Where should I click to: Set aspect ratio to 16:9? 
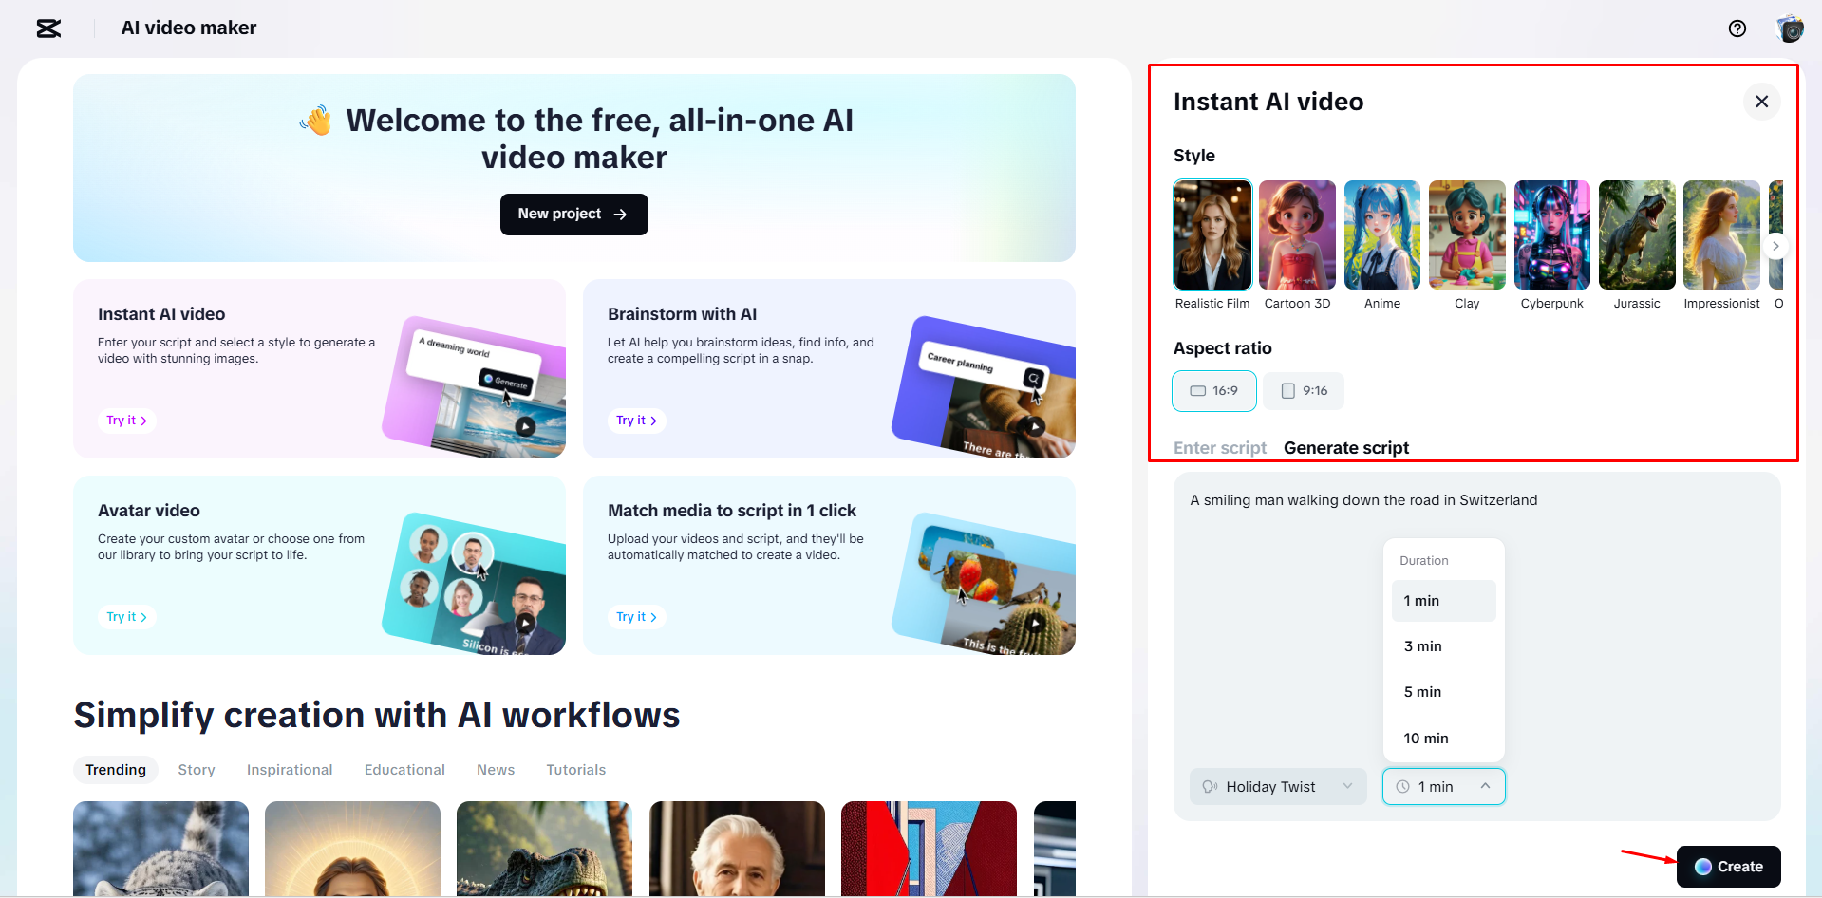tap(1214, 391)
